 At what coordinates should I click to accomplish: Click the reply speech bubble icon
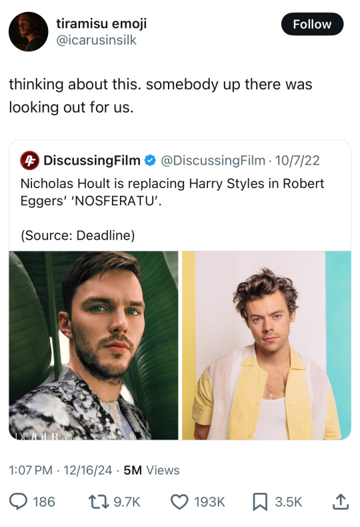pos(18,502)
